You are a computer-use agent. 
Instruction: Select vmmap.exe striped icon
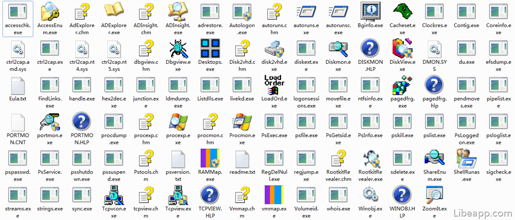pyautogui.click(x=274, y=195)
